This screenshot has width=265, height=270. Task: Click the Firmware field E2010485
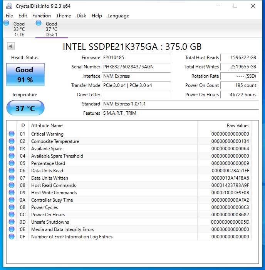[136, 58]
